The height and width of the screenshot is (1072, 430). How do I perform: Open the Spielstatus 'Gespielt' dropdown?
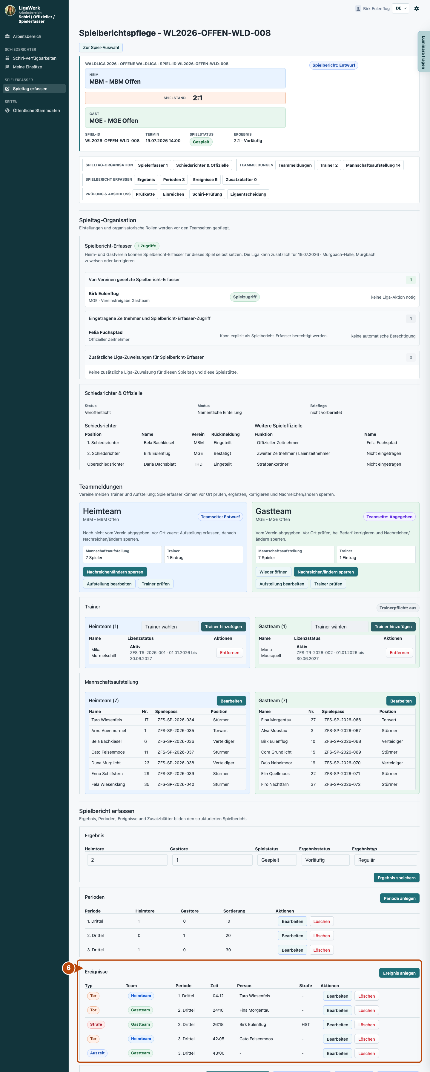coord(277,860)
